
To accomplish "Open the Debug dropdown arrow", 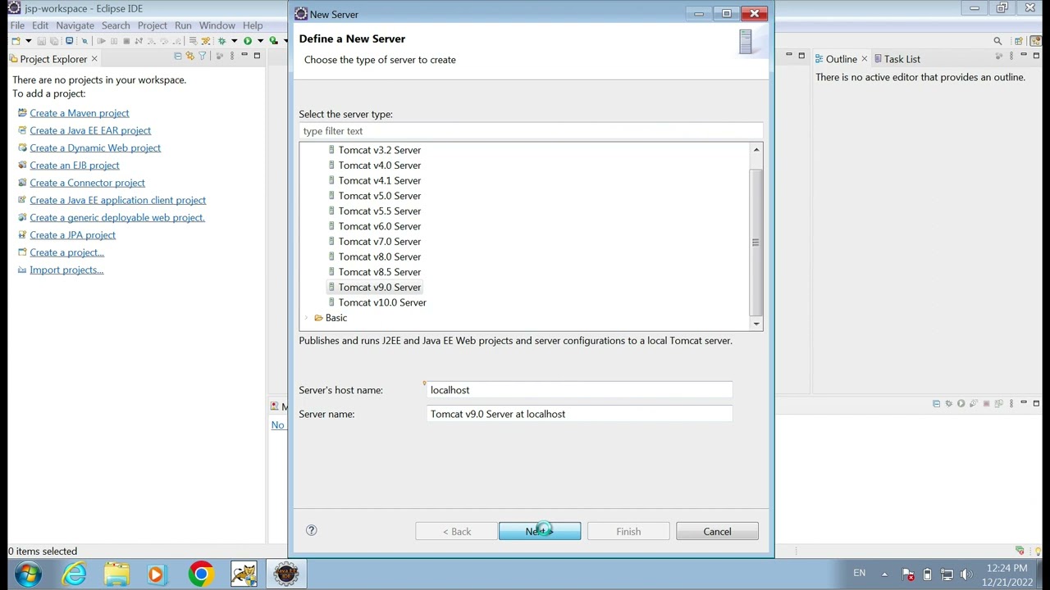I will (234, 41).
